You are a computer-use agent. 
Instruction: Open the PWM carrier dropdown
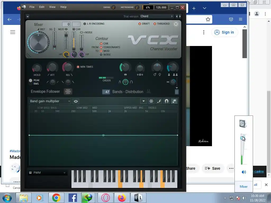(x=48, y=173)
